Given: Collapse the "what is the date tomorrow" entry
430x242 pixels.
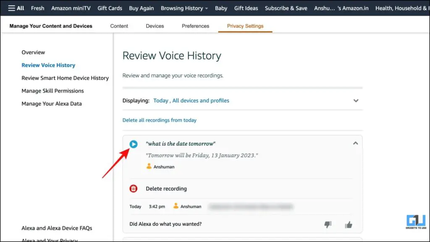Looking at the screenshot, I should pyautogui.click(x=355, y=143).
